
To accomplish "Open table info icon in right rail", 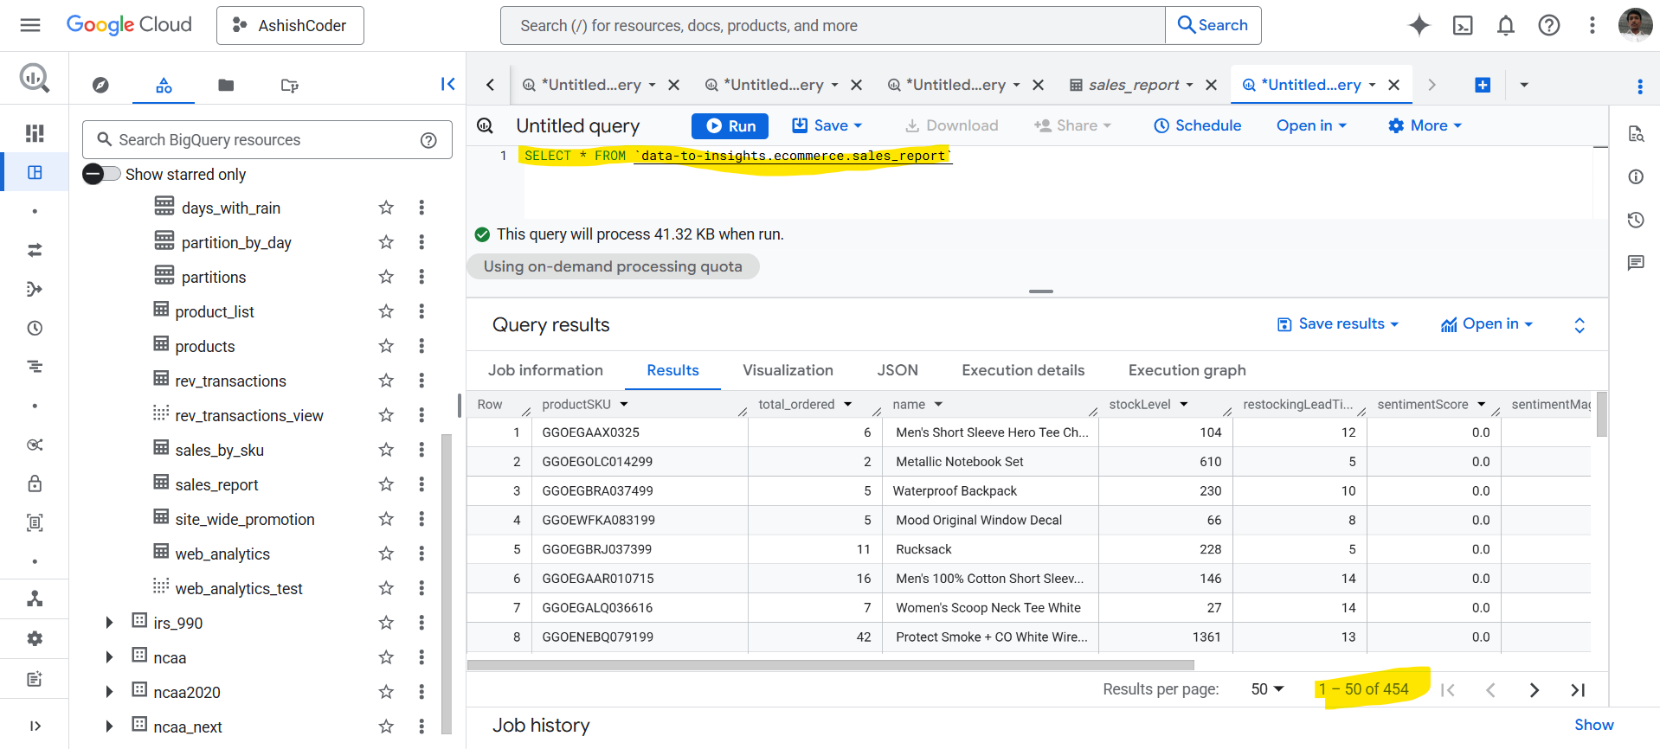I will click(x=1635, y=176).
